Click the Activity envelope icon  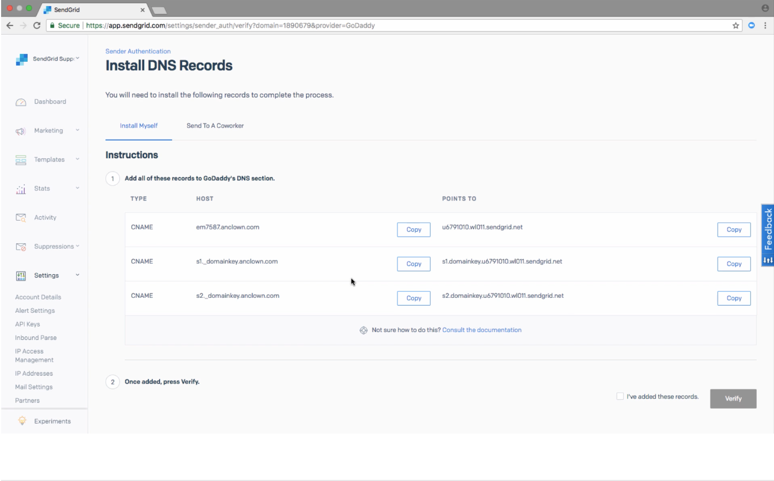pyautogui.click(x=21, y=218)
